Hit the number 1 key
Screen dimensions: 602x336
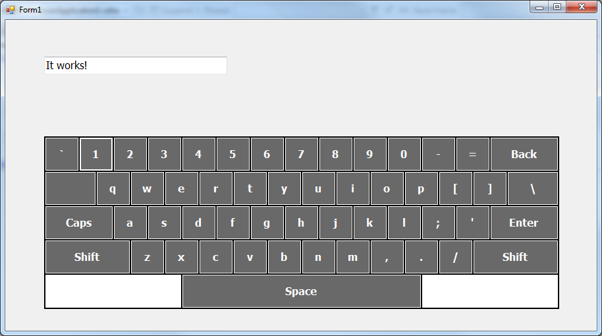pos(96,154)
